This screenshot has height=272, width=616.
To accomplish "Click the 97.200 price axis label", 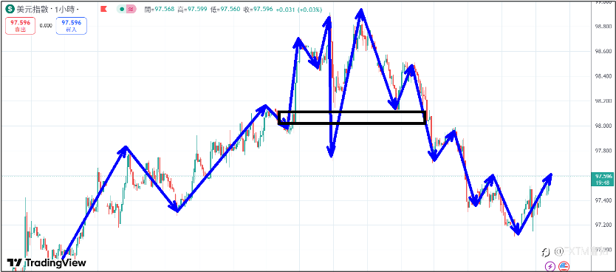I will coord(603,225).
